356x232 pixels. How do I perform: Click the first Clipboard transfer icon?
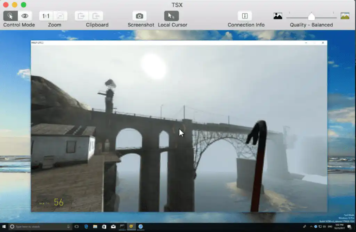[x=81, y=16]
